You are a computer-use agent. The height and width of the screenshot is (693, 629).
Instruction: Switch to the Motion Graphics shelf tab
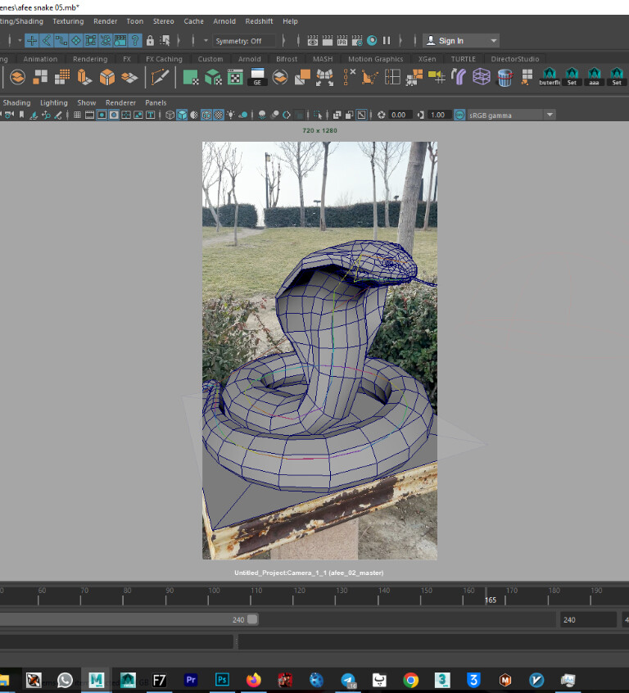coord(375,59)
